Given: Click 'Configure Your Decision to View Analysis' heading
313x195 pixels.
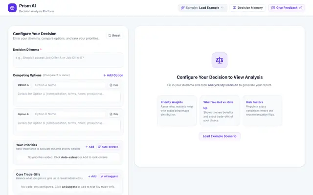Looking at the screenshot, I should pyautogui.click(x=220, y=77).
